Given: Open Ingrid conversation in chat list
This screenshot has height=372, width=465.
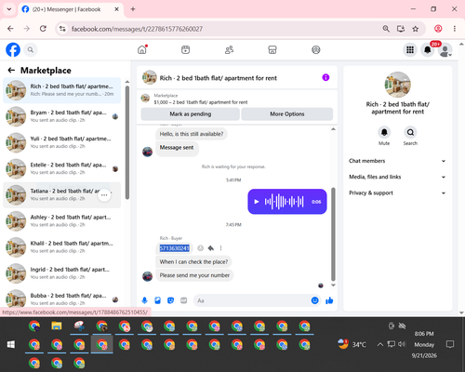Looking at the screenshot, I should (x=62, y=273).
